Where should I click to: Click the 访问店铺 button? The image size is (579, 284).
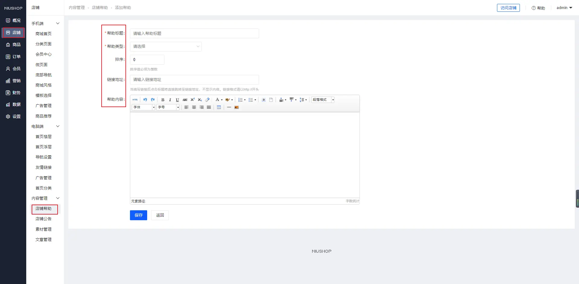[508, 8]
